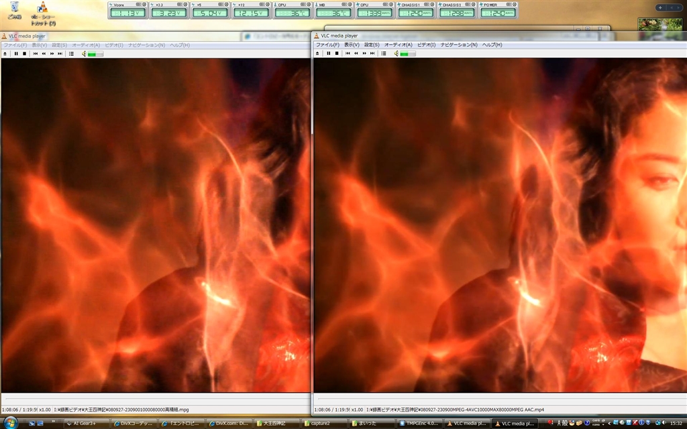
Task: Skip to next item in left VLC window (mpg)
Action: click(60, 54)
